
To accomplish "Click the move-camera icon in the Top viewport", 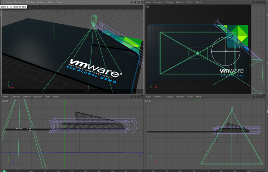I will 254,2.
